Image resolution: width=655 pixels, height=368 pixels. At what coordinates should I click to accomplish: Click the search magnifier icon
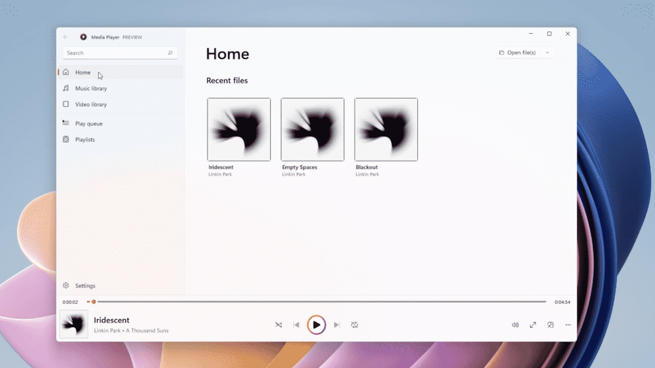(170, 53)
